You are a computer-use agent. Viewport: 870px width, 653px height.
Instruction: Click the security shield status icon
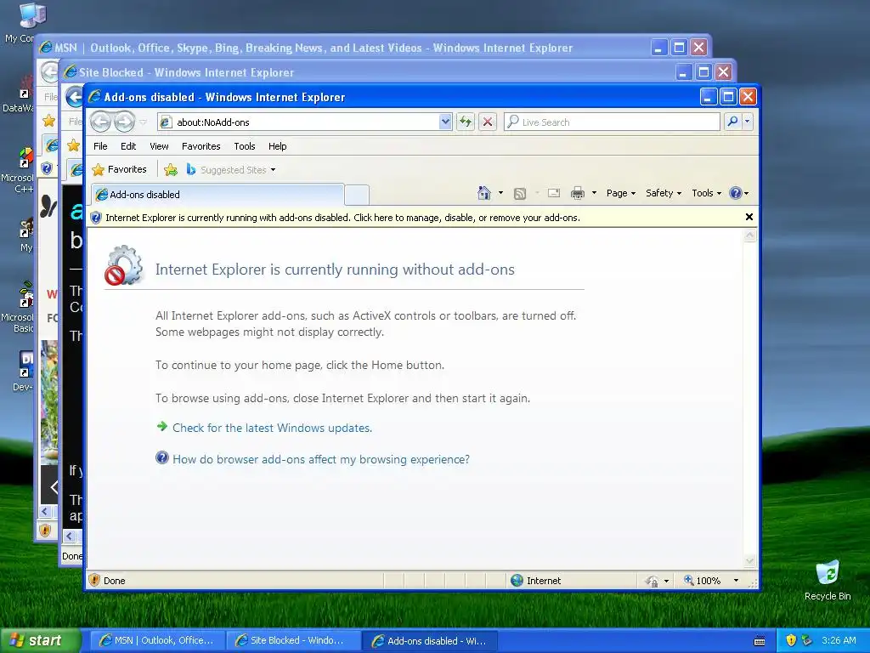94,580
